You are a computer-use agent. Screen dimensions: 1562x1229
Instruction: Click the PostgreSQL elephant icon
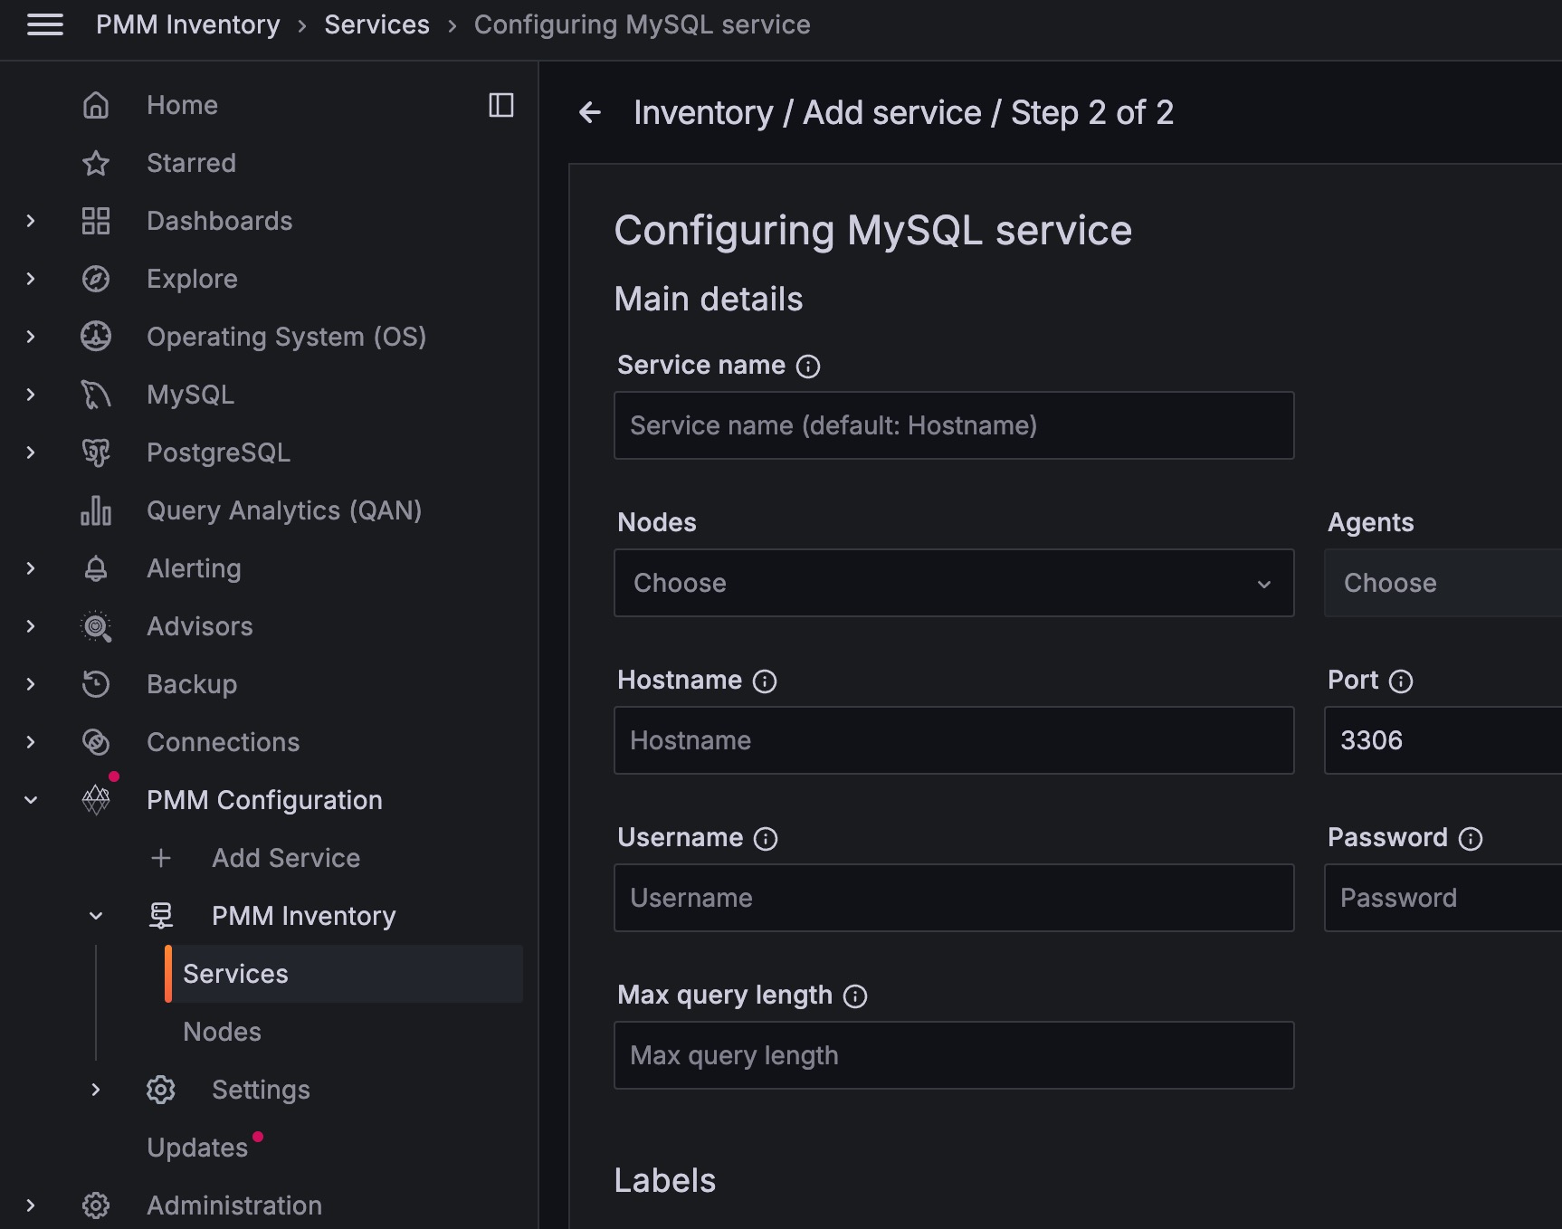(x=96, y=453)
